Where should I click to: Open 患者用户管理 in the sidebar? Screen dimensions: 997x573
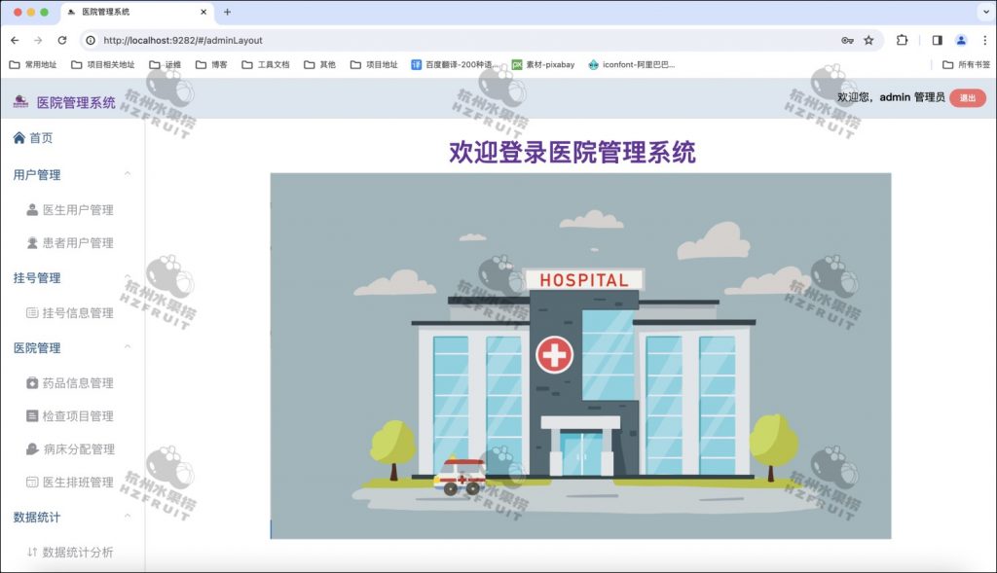(x=68, y=242)
